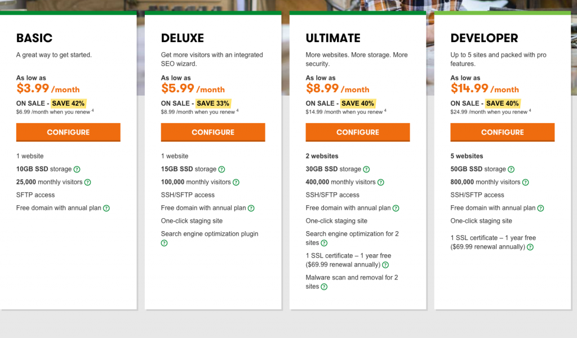Open Developer free domain help icon
The height and width of the screenshot is (338, 577).
click(541, 208)
